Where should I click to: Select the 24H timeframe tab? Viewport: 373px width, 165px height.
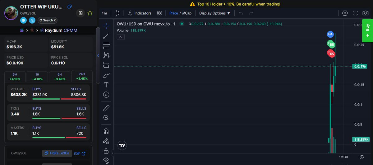82,76
